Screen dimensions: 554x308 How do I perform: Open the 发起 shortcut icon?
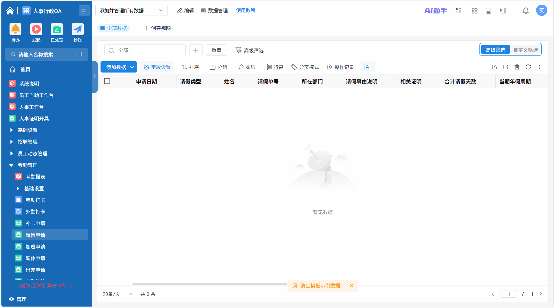click(x=36, y=29)
